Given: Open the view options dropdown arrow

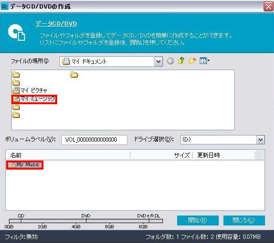Looking at the screenshot, I should pyautogui.click(x=209, y=61).
